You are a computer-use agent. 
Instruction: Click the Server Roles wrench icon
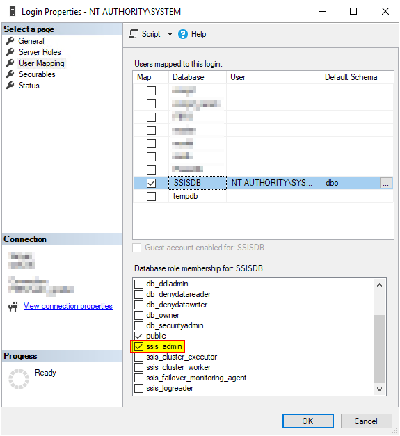coord(10,52)
